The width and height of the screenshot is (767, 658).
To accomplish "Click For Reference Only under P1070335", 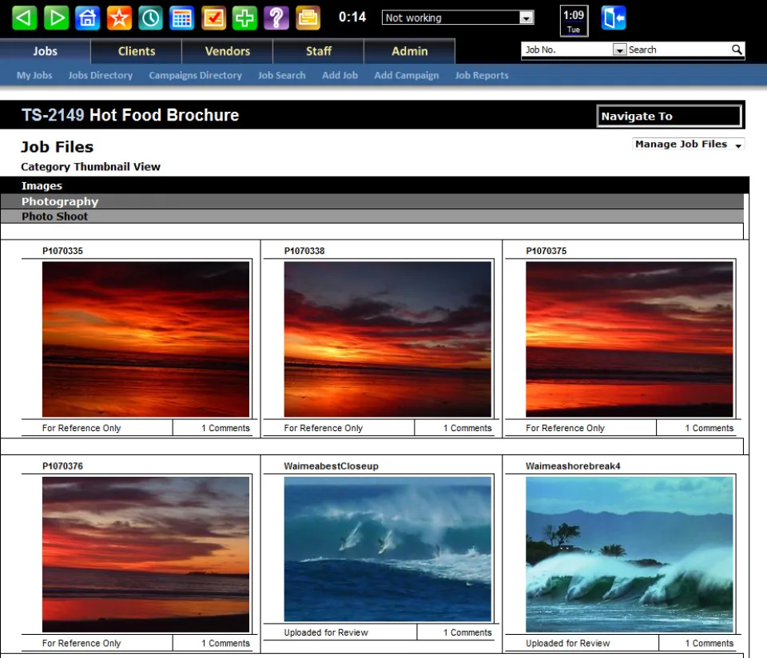I will pyautogui.click(x=81, y=428).
